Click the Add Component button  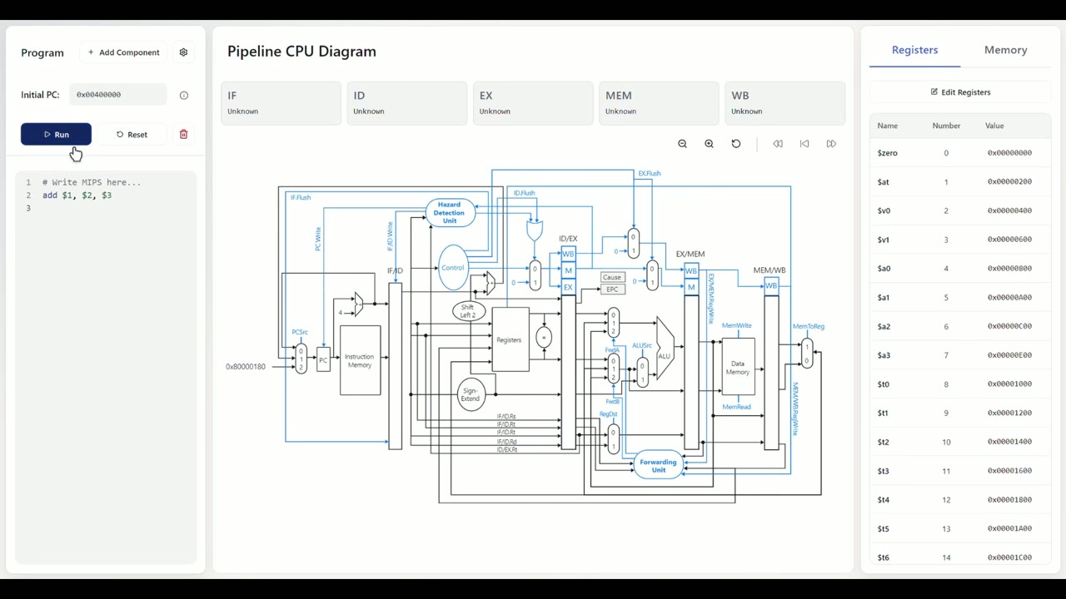click(x=123, y=52)
